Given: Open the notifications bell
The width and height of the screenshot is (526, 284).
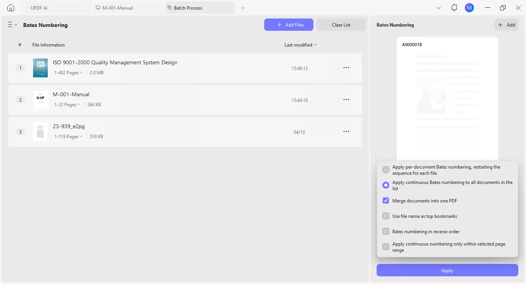Looking at the screenshot, I should coord(454,8).
